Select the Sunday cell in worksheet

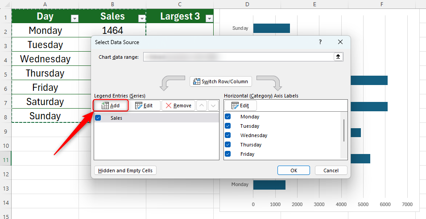(x=45, y=116)
